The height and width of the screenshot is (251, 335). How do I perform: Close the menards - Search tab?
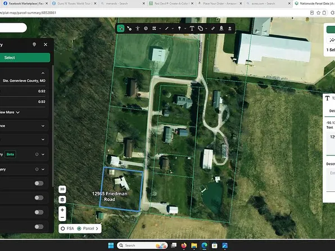(143, 3)
